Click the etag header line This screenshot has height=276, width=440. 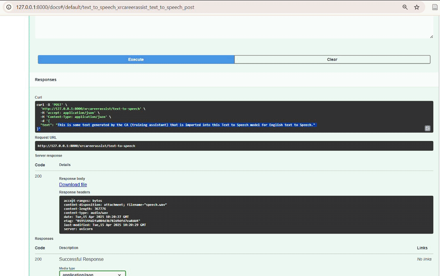(102, 221)
